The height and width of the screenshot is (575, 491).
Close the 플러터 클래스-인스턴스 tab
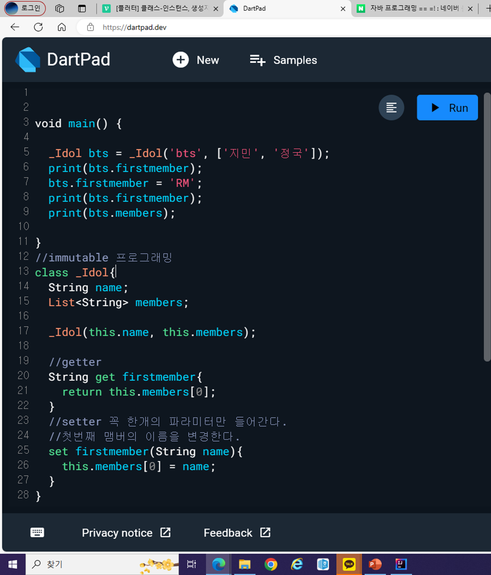[x=216, y=9]
